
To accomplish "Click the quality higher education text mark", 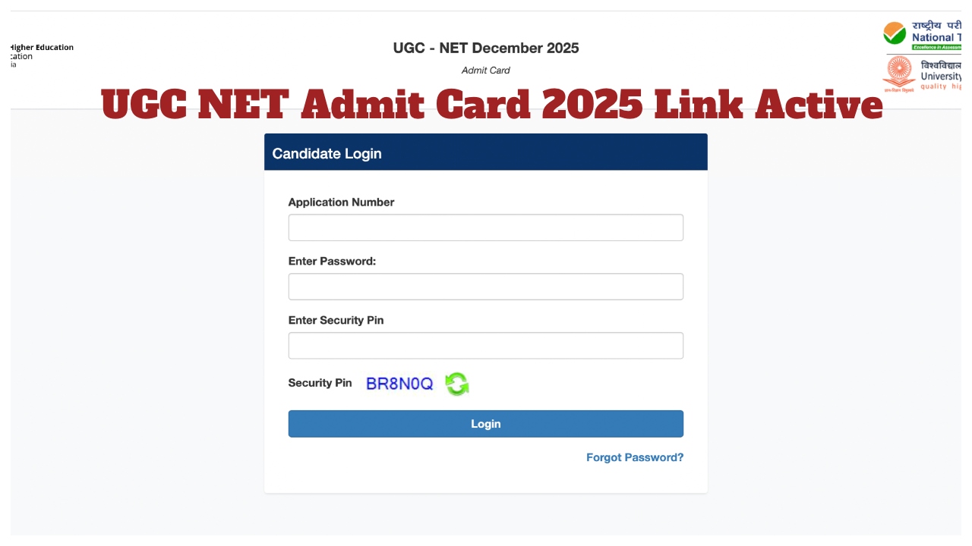I will click(941, 86).
